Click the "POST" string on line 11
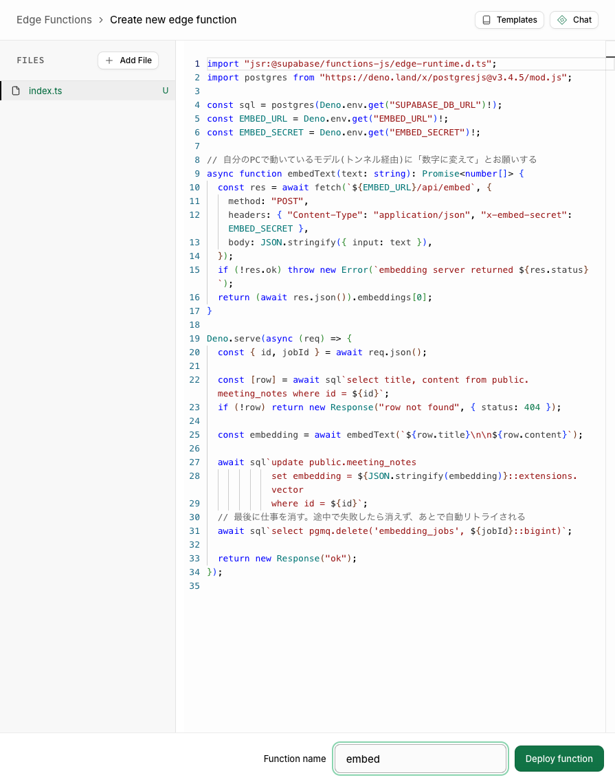The width and height of the screenshot is (615, 784). point(287,201)
